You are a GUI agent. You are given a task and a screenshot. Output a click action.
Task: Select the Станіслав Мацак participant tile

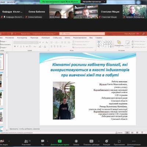[x=110, y=12]
